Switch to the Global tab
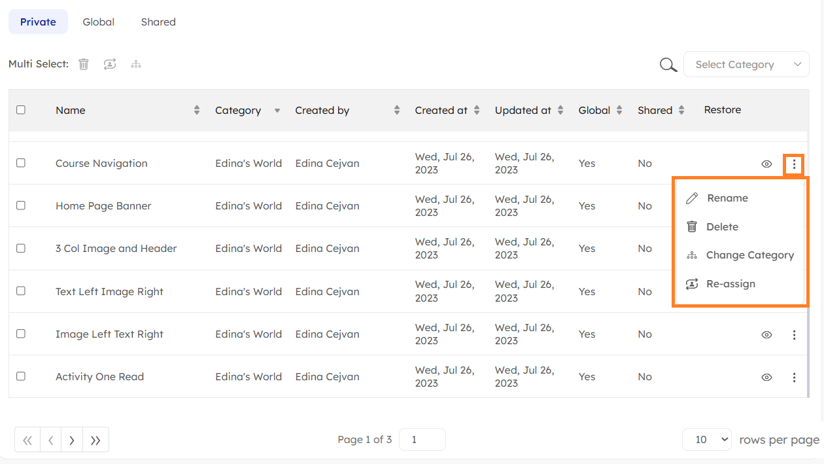This screenshot has height=464, width=824. (99, 22)
